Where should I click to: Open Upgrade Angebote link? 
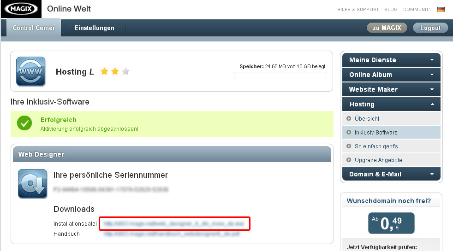(x=378, y=160)
